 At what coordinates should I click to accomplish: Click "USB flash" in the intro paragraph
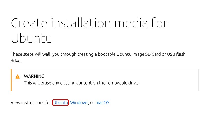point(176,54)
